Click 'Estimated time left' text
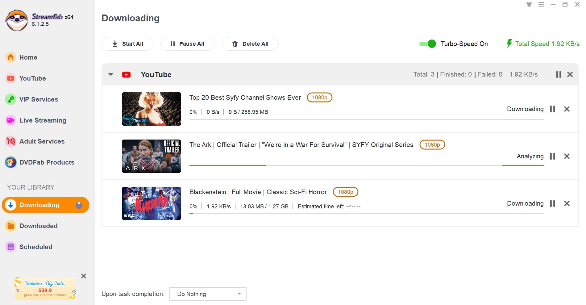Screen dimensions: 586x305 click(329, 207)
